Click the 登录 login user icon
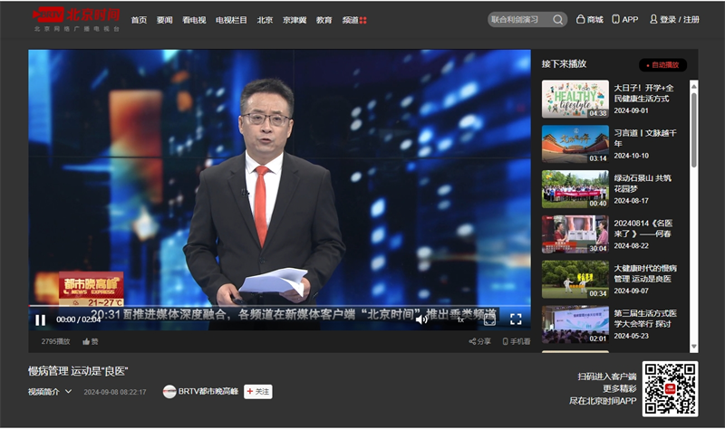 tap(653, 19)
